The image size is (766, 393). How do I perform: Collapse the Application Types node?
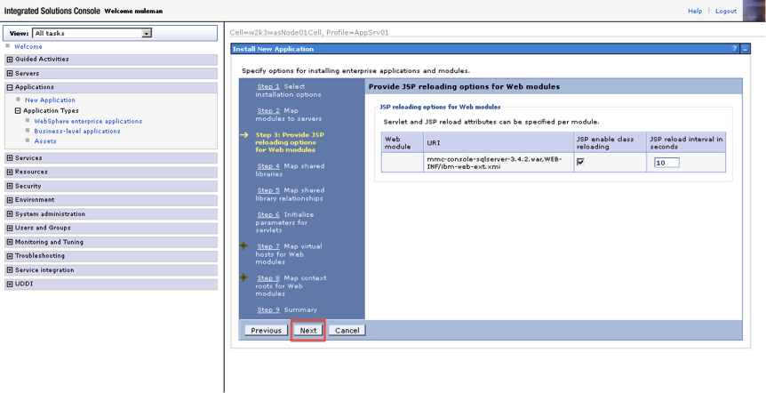click(x=18, y=111)
